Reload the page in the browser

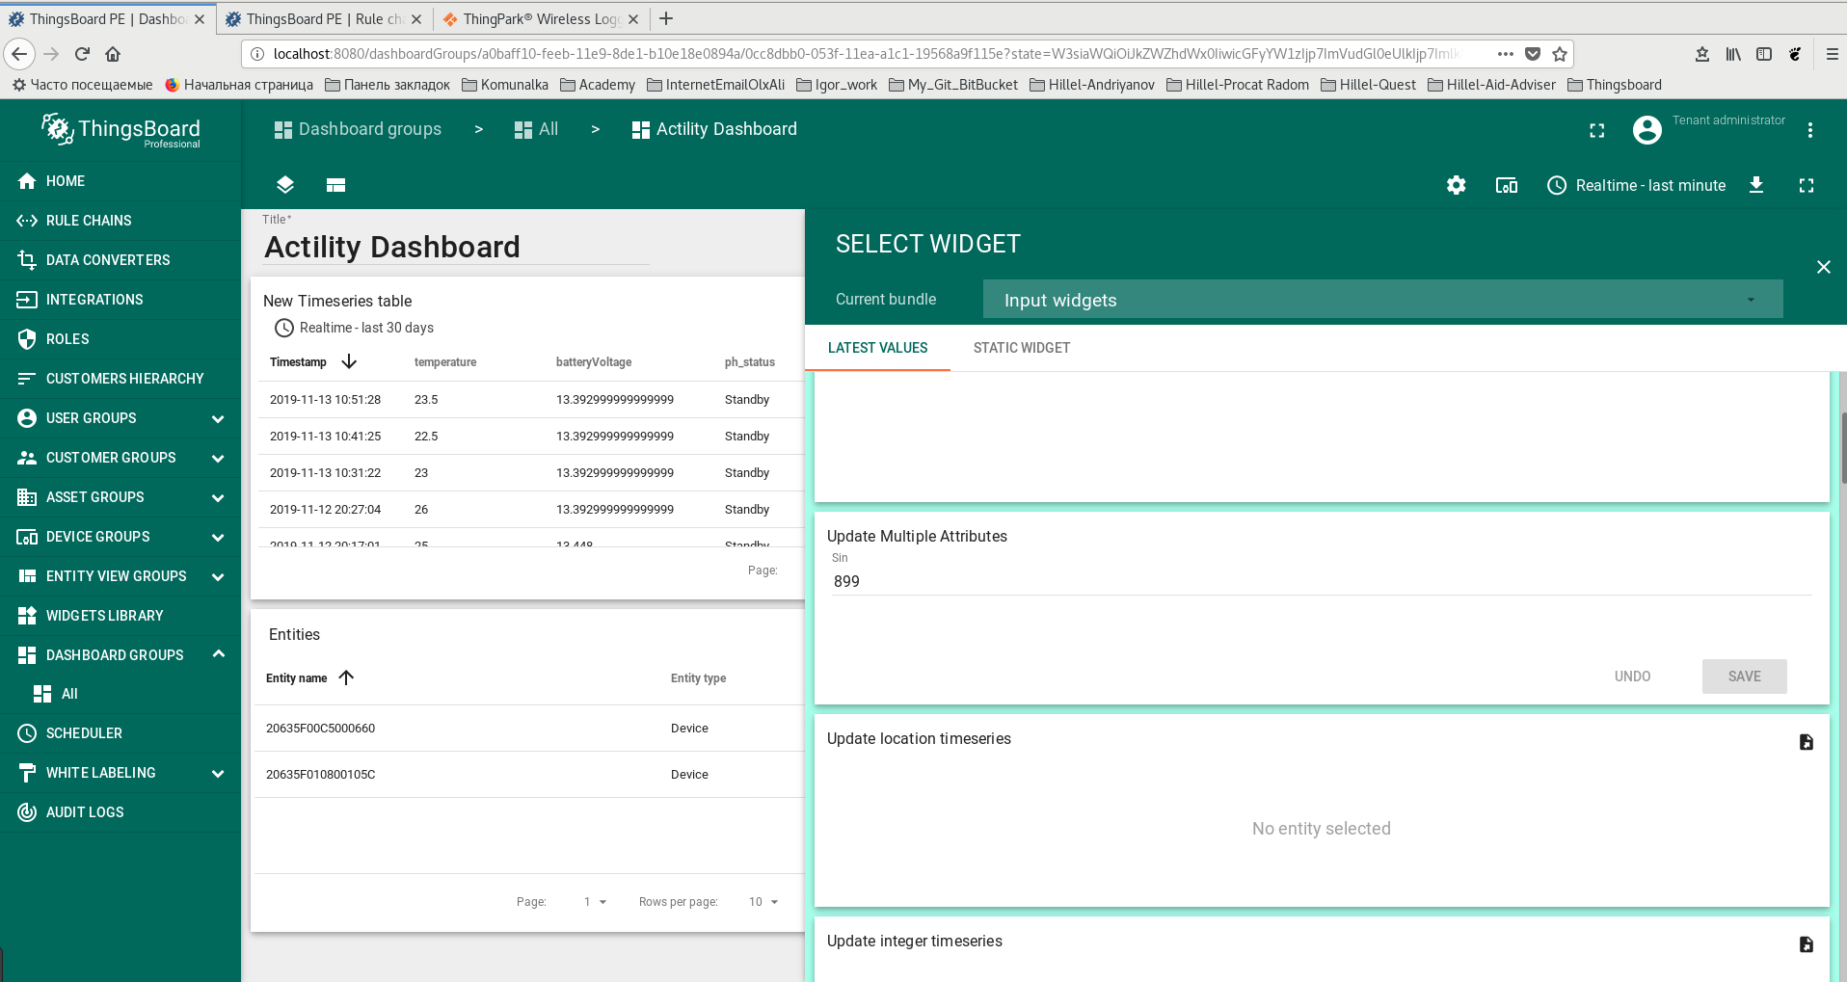click(82, 54)
